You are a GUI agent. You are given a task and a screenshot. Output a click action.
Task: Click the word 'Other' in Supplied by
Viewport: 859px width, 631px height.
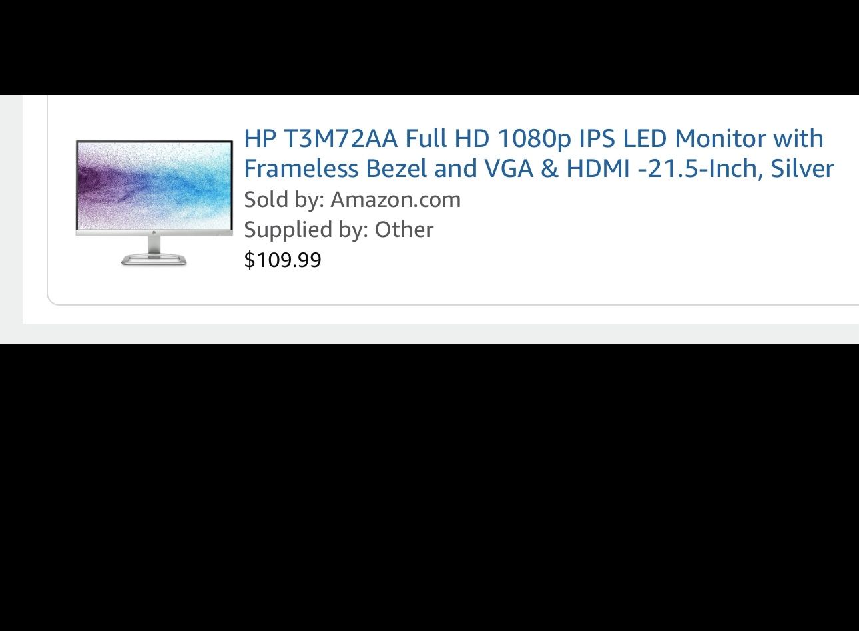coord(404,230)
